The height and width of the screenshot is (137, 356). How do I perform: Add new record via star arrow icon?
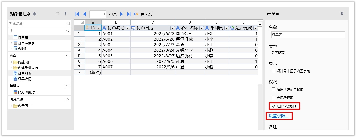click(136, 14)
